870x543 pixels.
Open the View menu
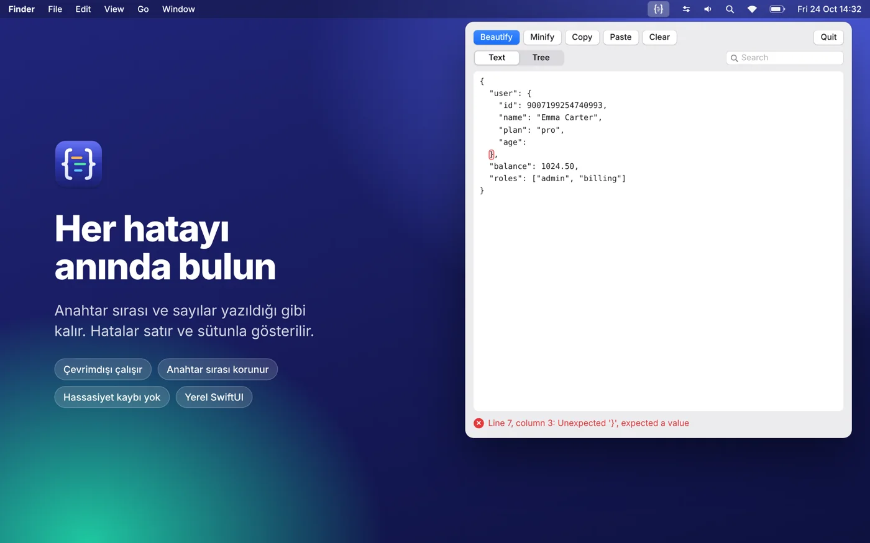(x=114, y=9)
